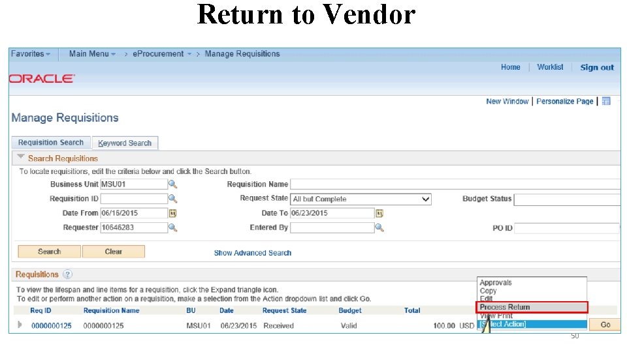Screen dimensions: 627x352
Task: Click the Requisitions help question-mark icon
Action: (67, 274)
